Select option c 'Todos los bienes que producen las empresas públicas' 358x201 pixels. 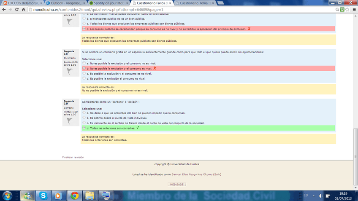[x=84, y=24]
